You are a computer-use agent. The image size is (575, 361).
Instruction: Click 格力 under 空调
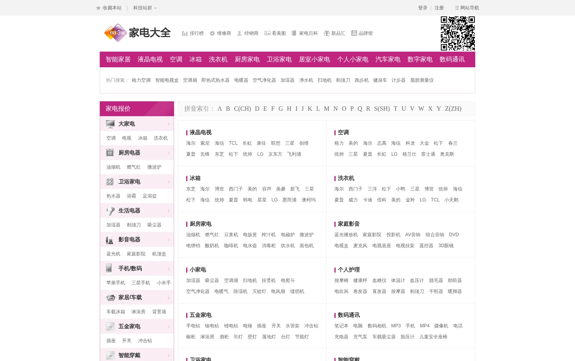point(339,143)
